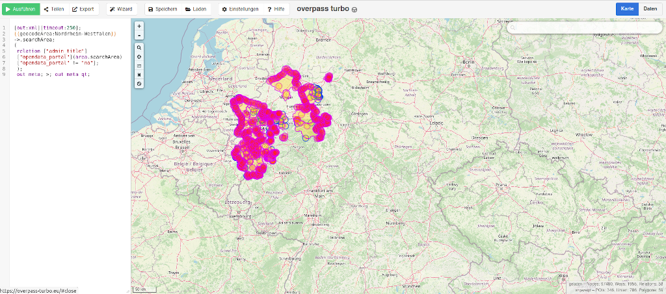The width and height of the screenshot is (666, 294).
Task: Launch the query Wizard
Action: point(121,10)
